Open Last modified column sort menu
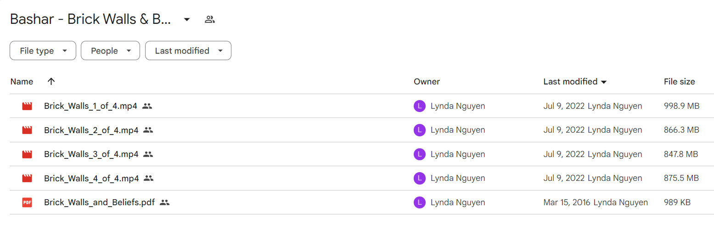This screenshot has width=714, height=230. pyautogui.click(x=575, y=82)
